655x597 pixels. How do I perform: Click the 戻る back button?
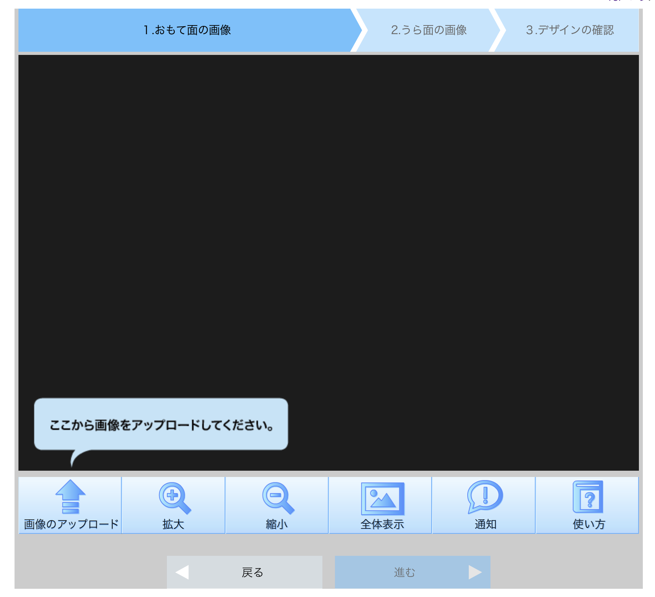pos(245,572)
